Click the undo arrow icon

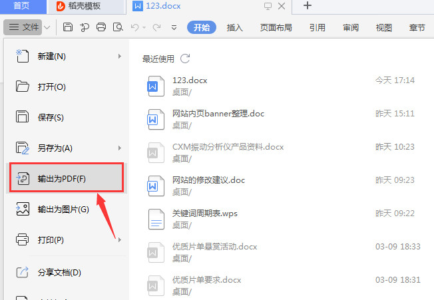135,27
